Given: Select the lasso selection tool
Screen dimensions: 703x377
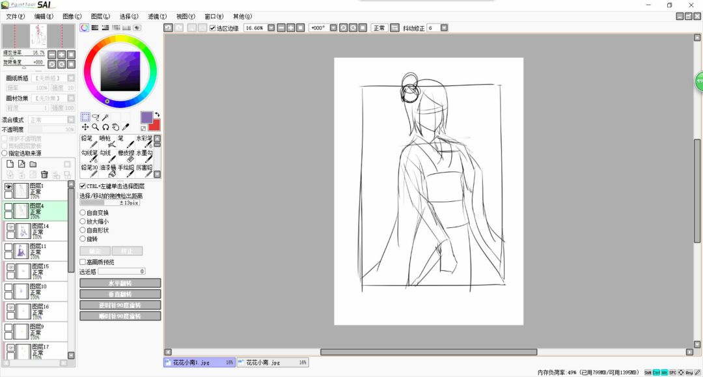Looking at the screenshot, I should point(96,117).
